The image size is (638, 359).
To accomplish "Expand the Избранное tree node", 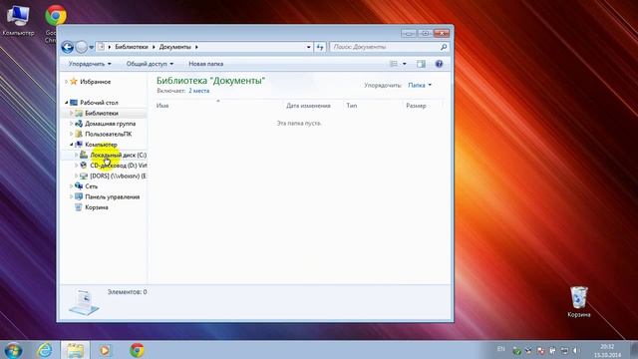I will [x=67, y=82].
